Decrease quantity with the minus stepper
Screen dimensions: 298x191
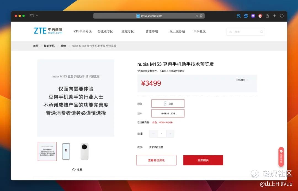coord(153,134)
